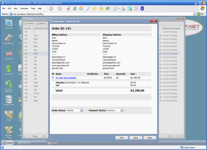Image resolution: width=207 pixels, height=150 pixels.
Task: Select order row 127 in Orders list
Action: pos(36,101)
